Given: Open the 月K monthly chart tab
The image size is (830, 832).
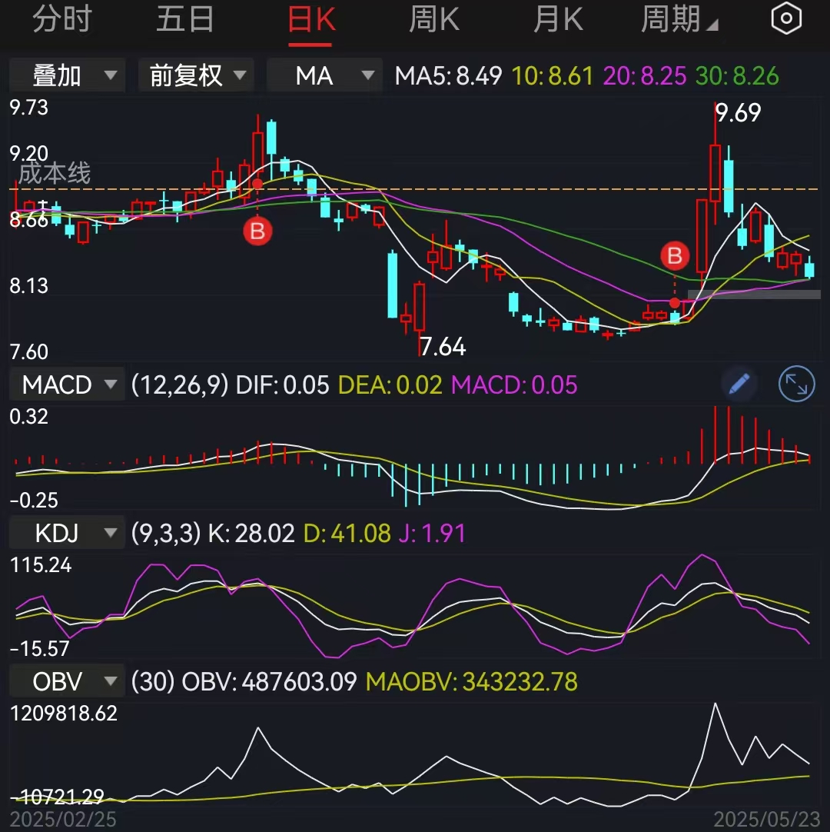Looking at the screenshot, I should click(558, 19).
